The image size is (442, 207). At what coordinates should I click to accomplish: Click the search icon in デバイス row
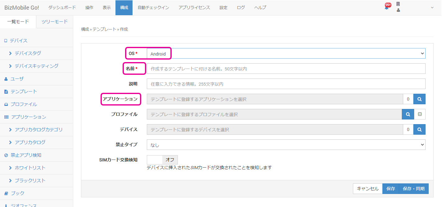(x=419, y=129)
